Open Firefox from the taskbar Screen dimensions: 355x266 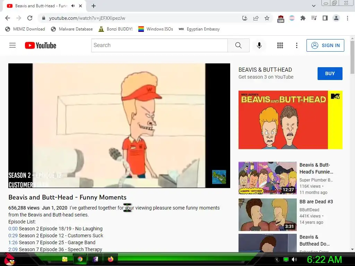(x=111, y=259)
